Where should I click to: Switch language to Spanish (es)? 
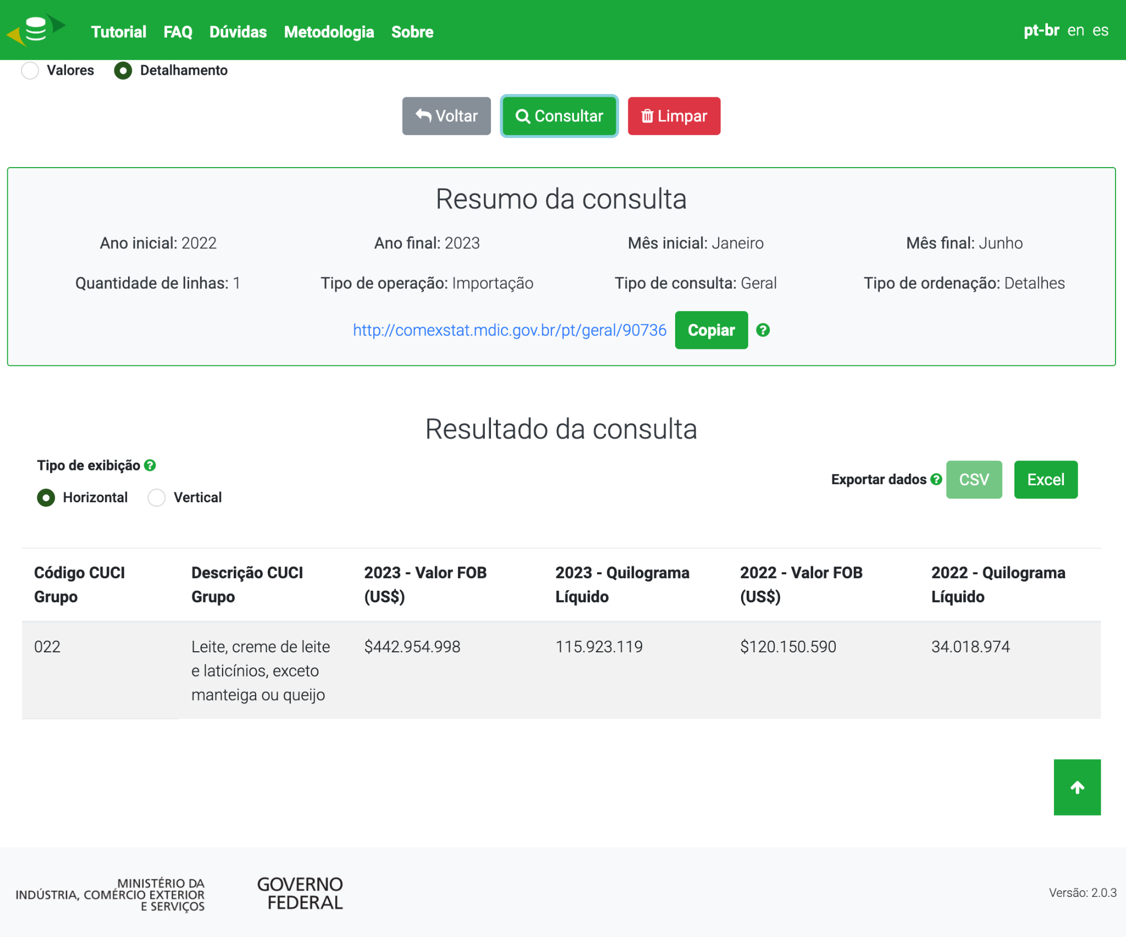[x=1101, y=30]
